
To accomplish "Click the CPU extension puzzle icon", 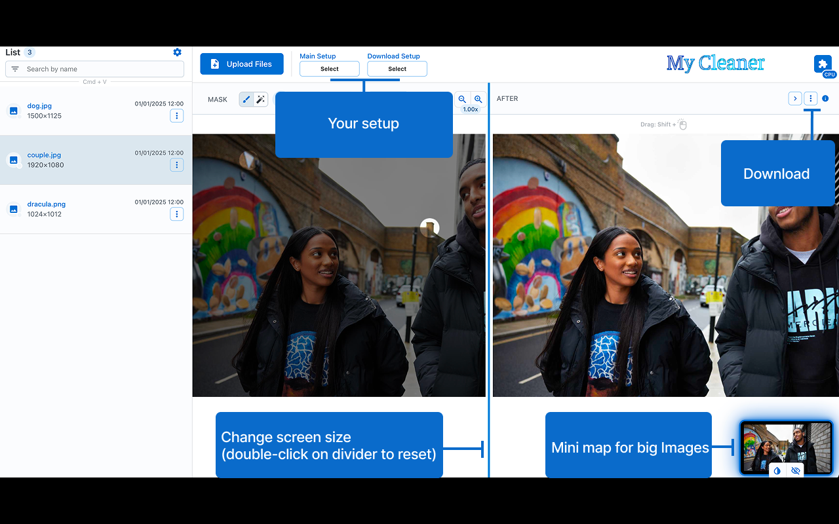I will (x=823, y=64).
